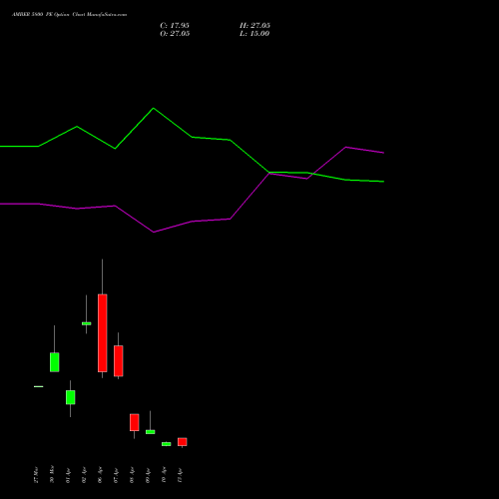Click the 07 Apr date label
This screenshot has width=499, height=499.
pyautogui.click(x=116, y=476)
